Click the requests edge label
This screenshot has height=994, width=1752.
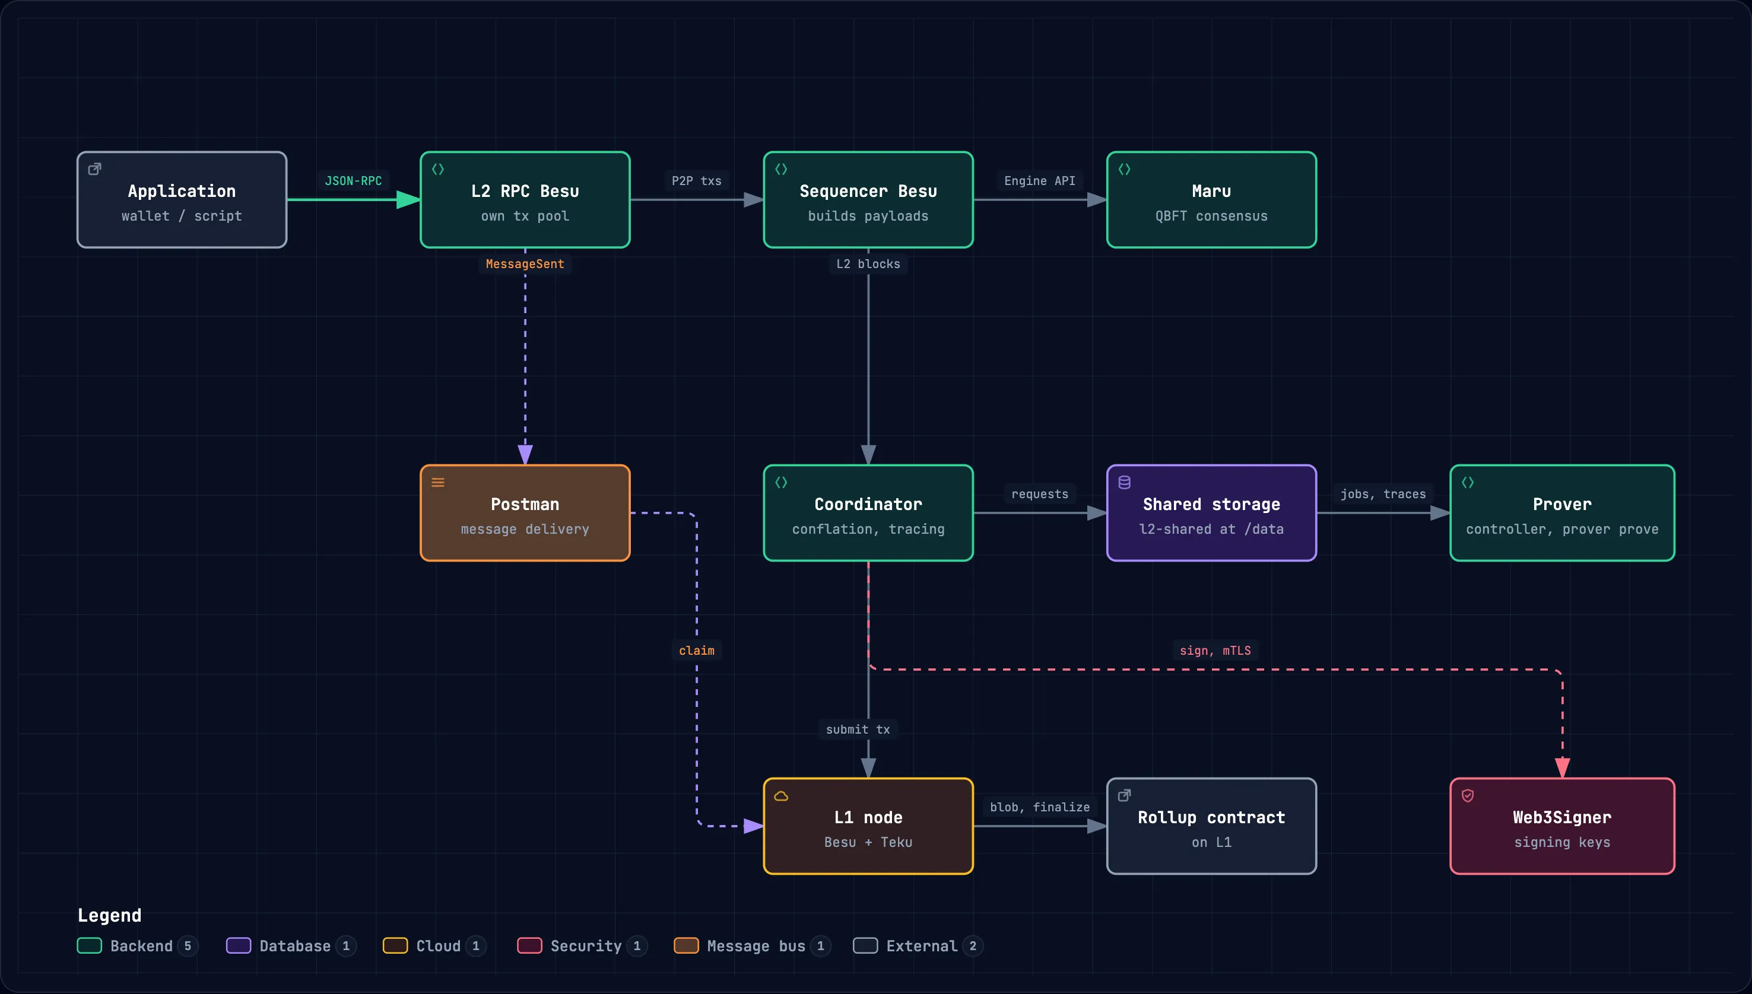(x=1040, y=494)
